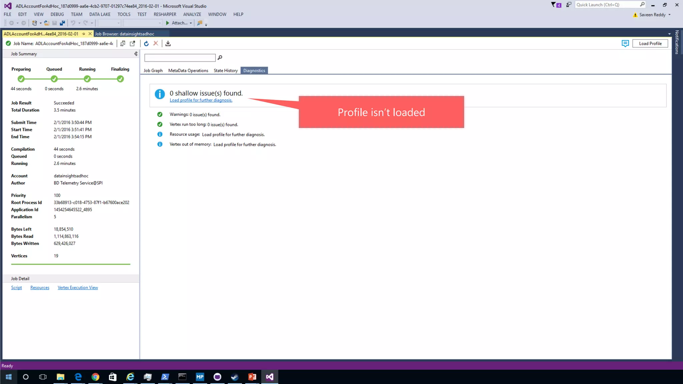683x384 pixels.
Task: Open the Attach dropdown arrow
Action: click(191, 23)
